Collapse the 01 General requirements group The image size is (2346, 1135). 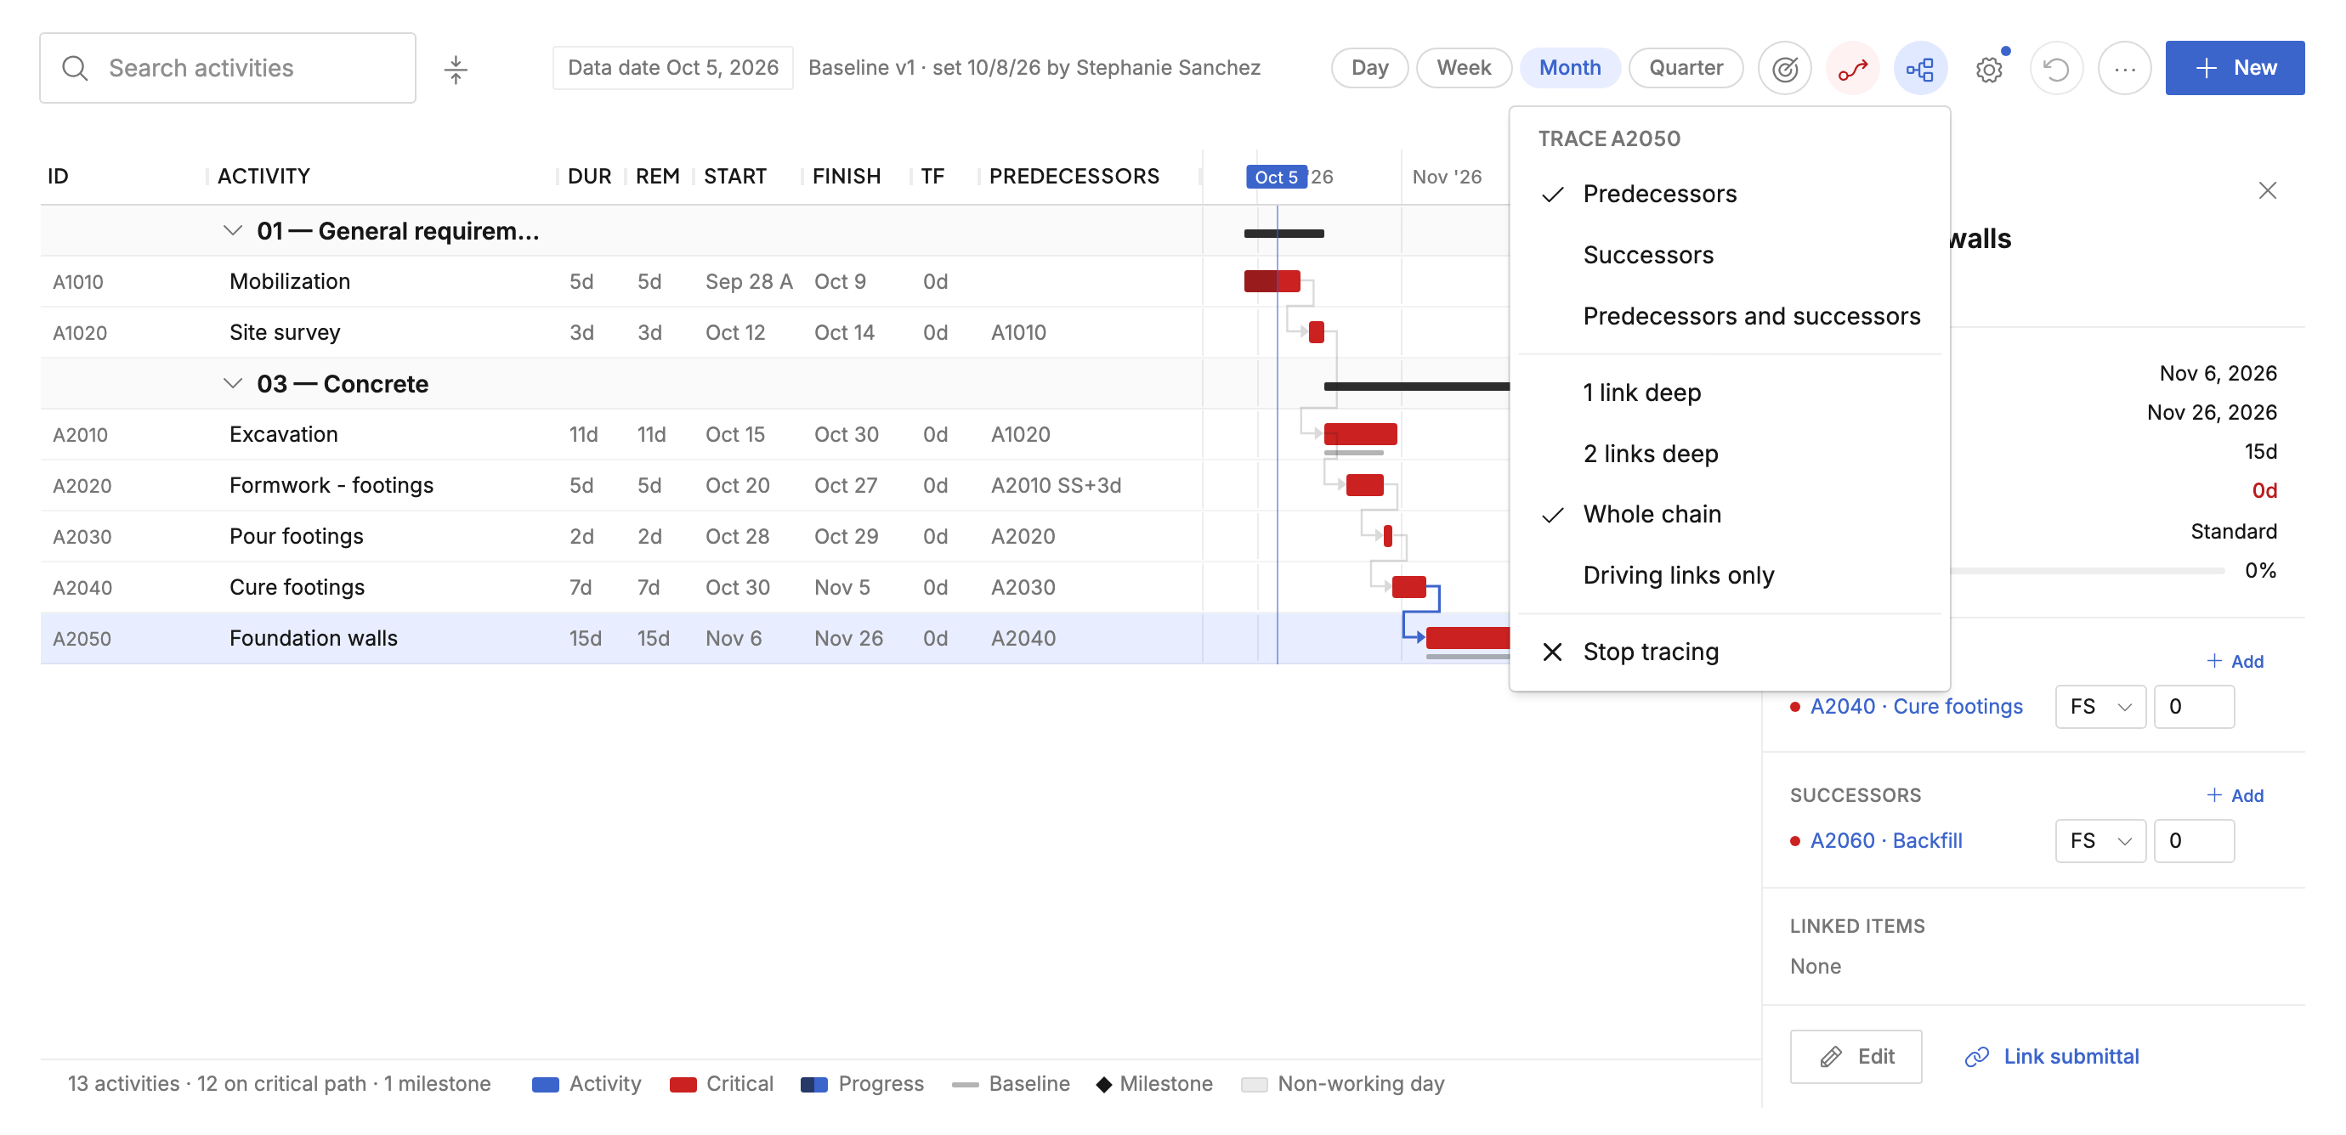(x=232, y=231)
